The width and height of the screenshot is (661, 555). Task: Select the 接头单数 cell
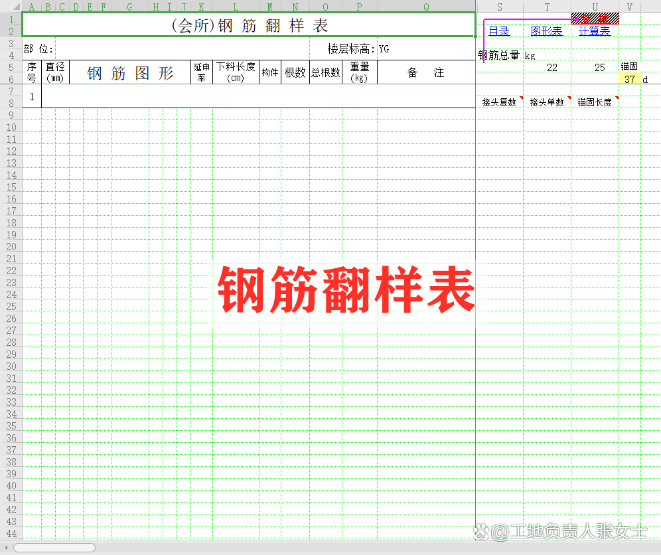click(547, 102)
